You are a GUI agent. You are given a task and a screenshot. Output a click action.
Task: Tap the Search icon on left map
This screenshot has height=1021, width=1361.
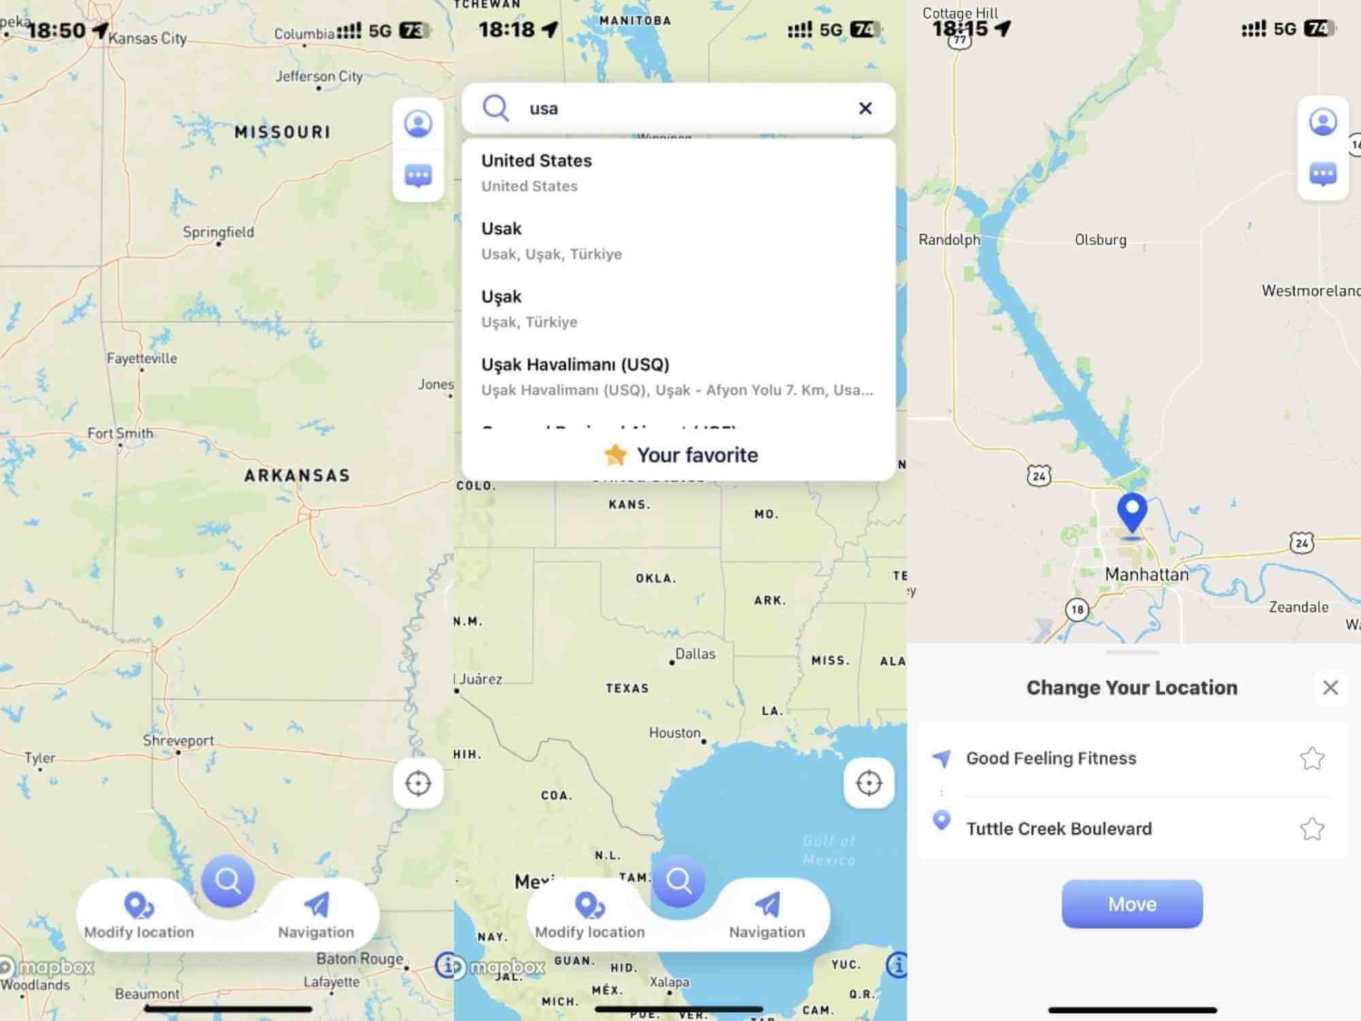[x=228, y=879]
